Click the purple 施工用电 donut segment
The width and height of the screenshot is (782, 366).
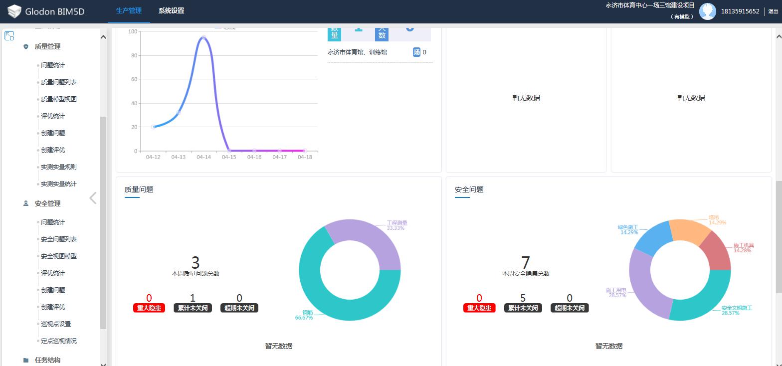[643, 284]
